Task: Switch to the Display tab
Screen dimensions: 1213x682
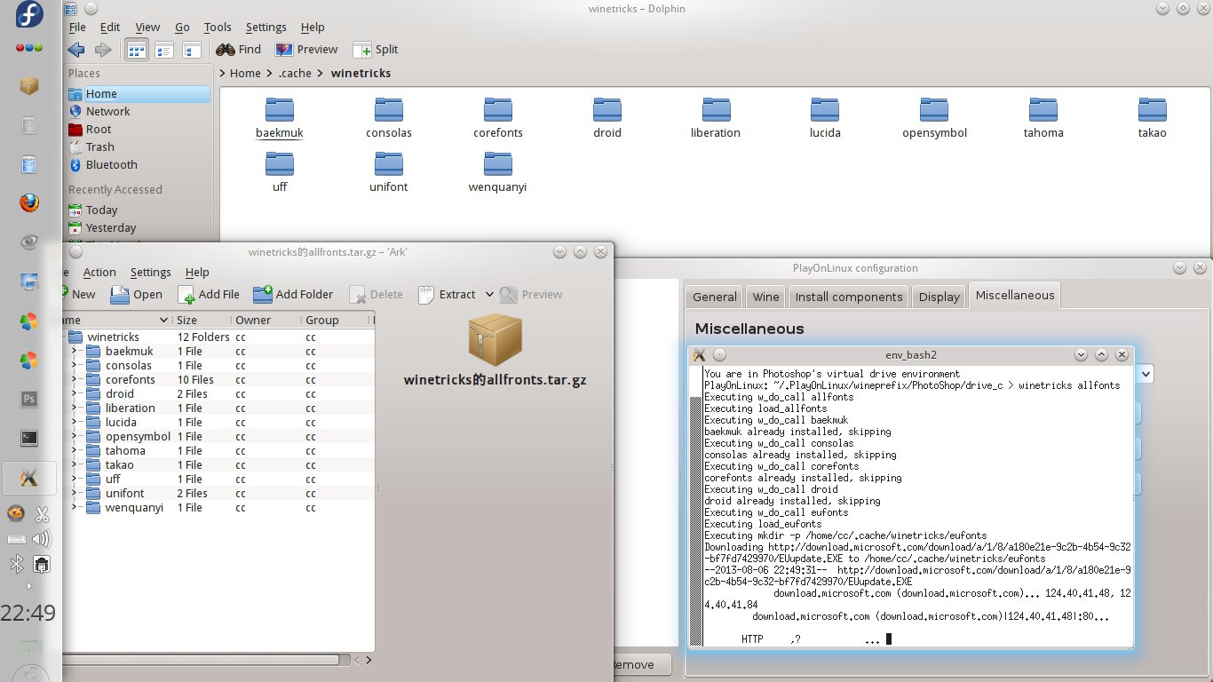Action: tap(939, 297)
